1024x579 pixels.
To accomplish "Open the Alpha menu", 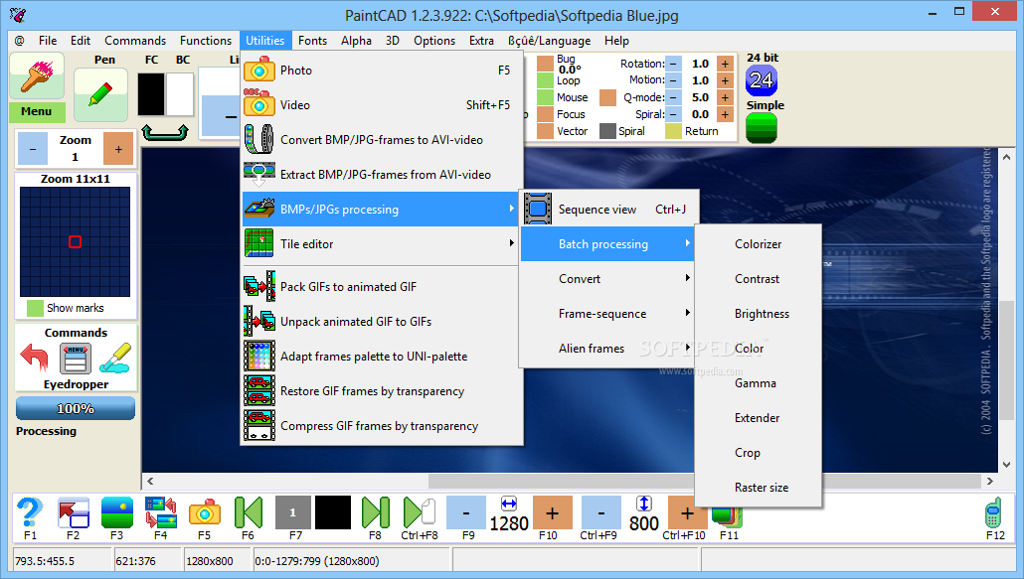I will 356,41.
